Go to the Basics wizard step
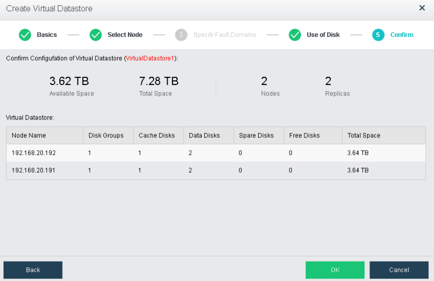This screenshot has height=281, width=434. (x=47, y=35)
